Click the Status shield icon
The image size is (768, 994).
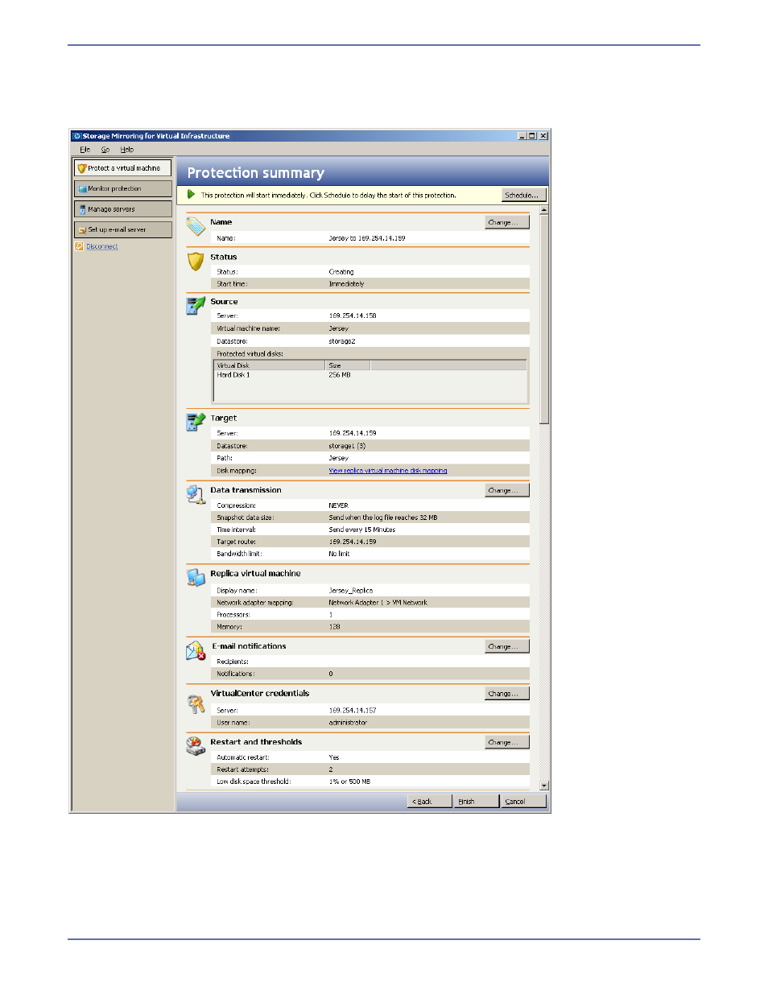click(x=196, y=261)
